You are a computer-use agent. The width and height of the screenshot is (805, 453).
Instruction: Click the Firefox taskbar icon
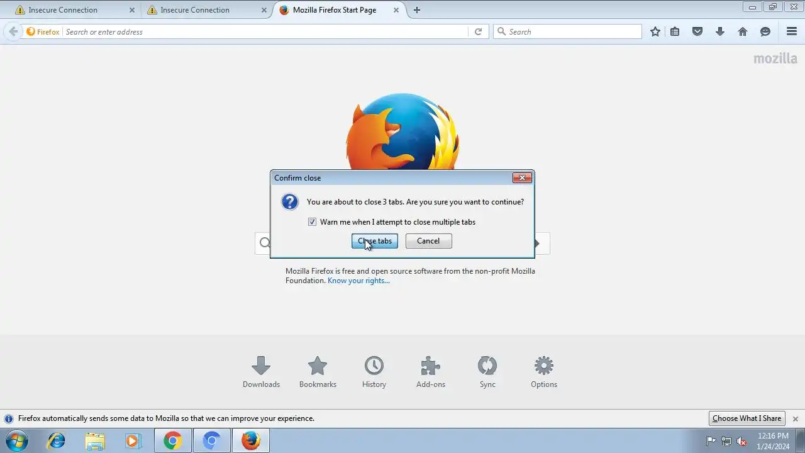[251, 440]
